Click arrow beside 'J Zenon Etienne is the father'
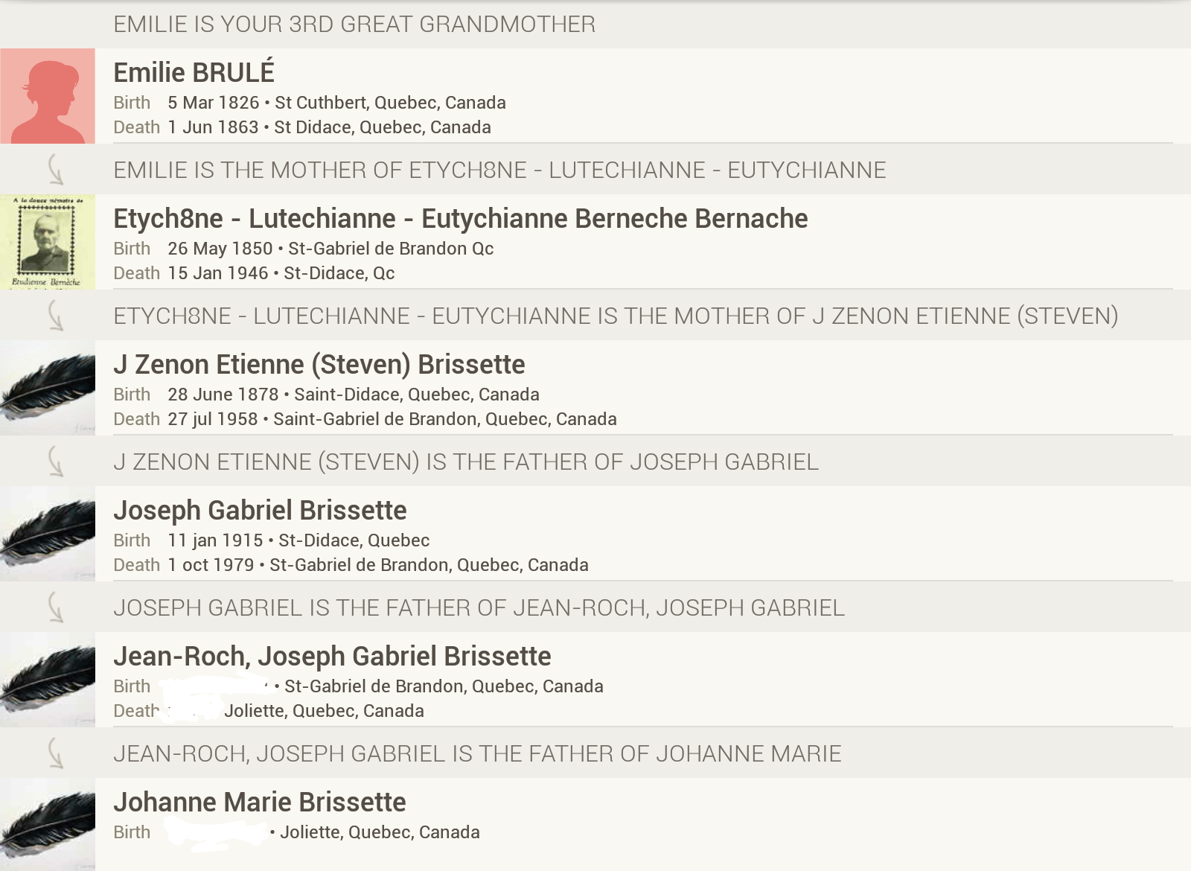This screenshot has height=871, width=1191. click(x=55, y=462)
